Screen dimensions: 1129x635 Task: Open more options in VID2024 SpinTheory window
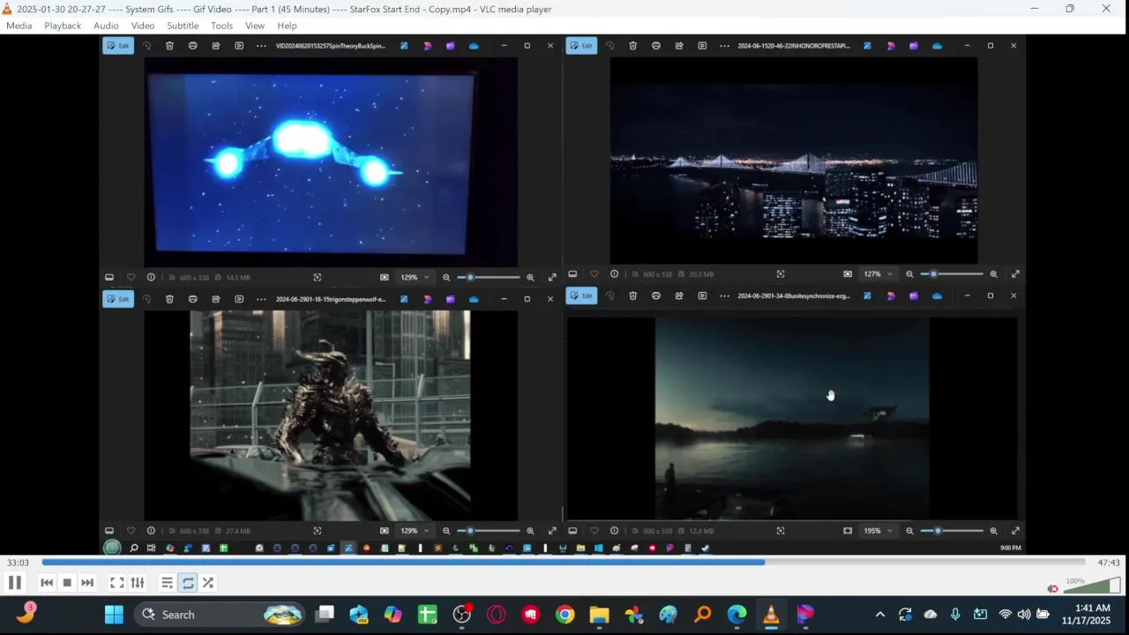(x=261, y=46)
